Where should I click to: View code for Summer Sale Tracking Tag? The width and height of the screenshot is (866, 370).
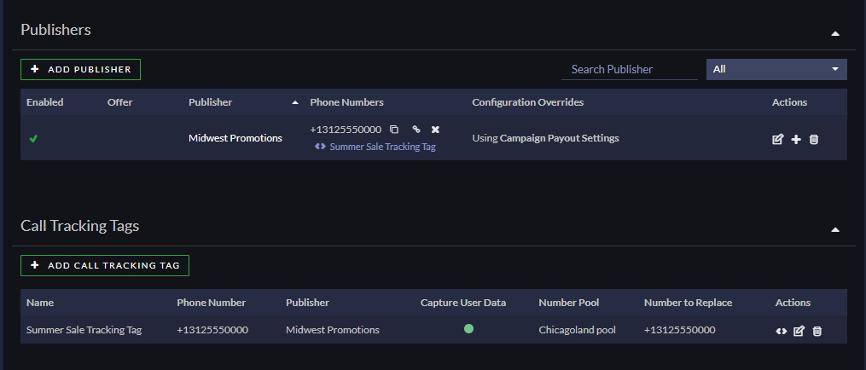click(781, 332)
